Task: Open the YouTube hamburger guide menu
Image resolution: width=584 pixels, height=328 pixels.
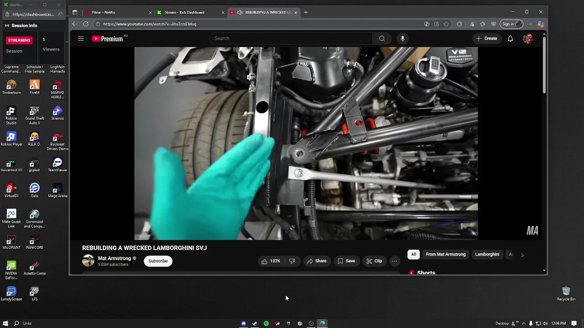Action: 81,39
